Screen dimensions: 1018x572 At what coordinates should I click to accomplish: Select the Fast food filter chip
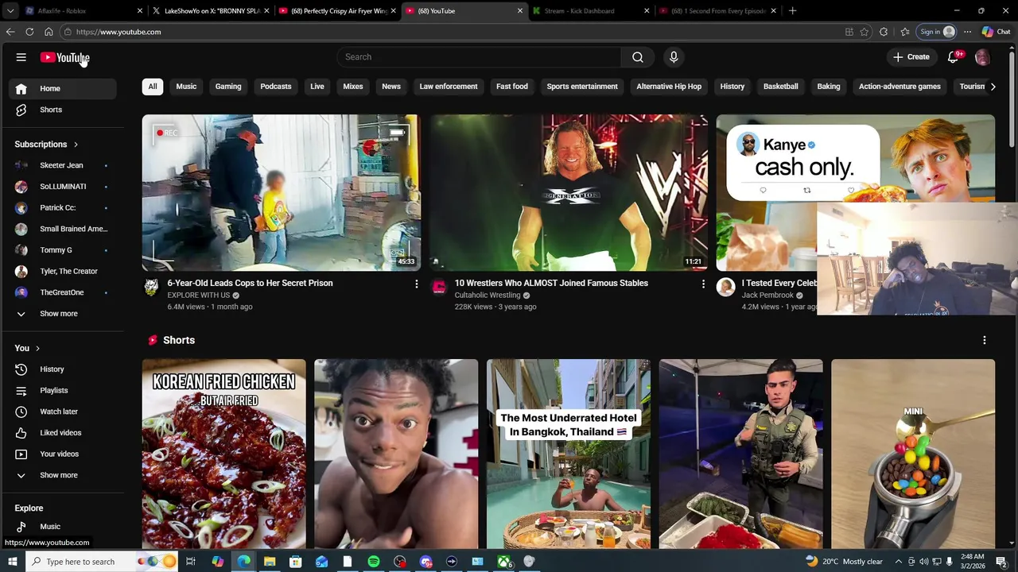coord(512,87)
